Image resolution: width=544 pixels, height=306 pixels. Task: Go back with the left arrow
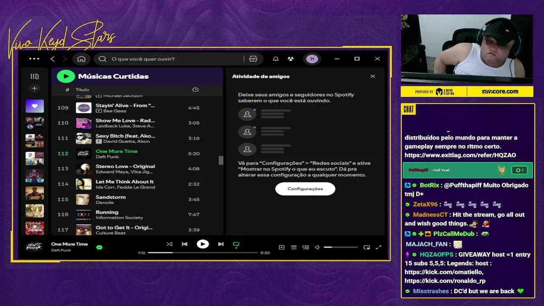click(x=53, y=59)
